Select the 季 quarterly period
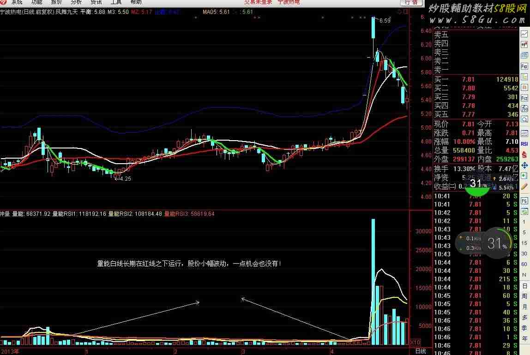 (x=524, y=328)
